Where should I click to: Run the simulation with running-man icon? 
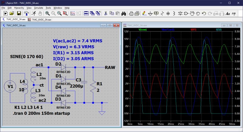(x=34, y=14)
